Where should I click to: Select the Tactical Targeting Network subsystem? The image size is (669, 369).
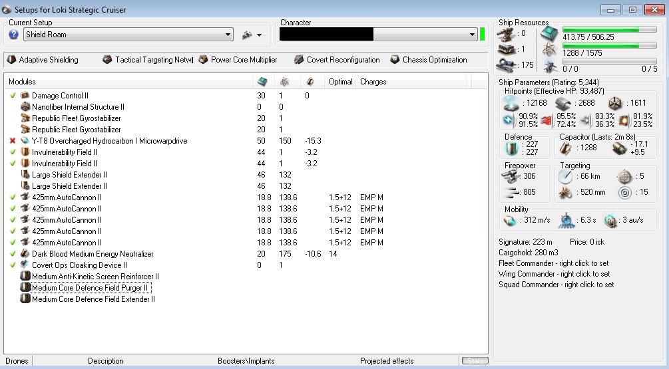148,60
